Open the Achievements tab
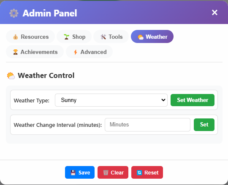This screenshot has height=185, width=228. [35, 52]
